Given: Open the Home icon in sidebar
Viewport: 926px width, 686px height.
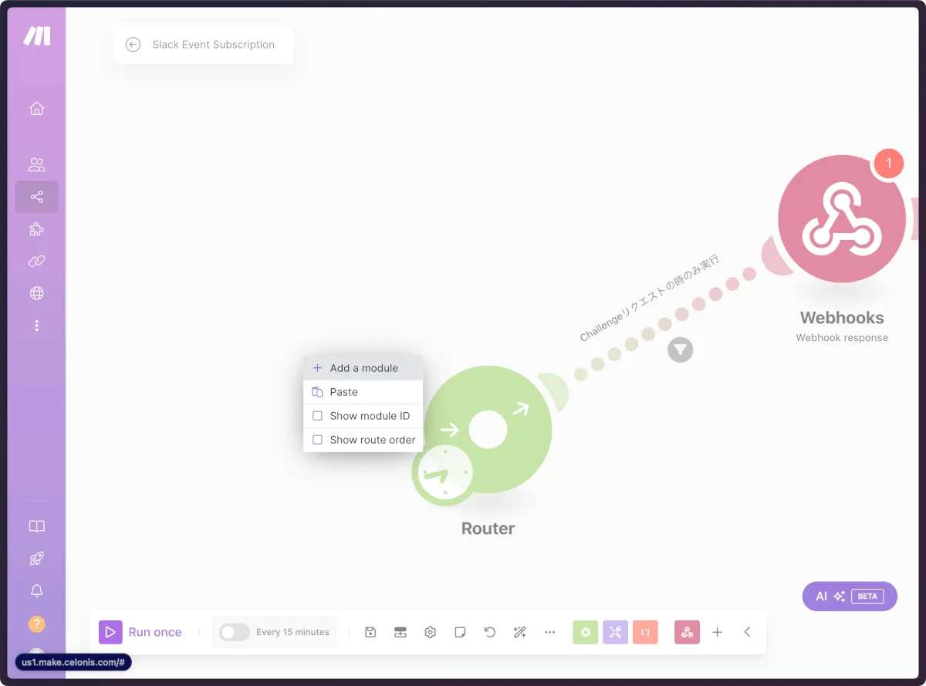Looking at the screenshot, I should click(36, 108).
